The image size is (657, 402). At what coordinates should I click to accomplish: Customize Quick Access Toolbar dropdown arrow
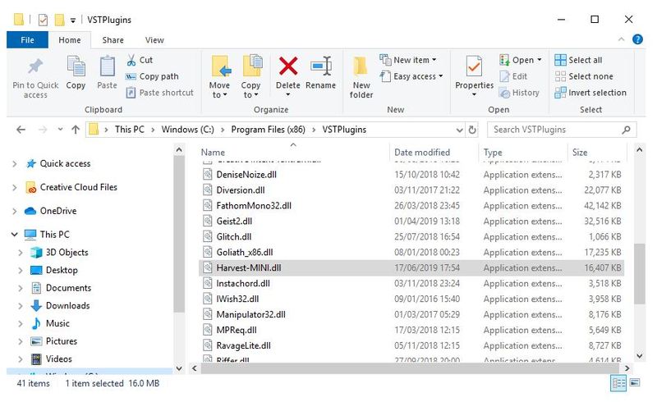click(73, 20)
